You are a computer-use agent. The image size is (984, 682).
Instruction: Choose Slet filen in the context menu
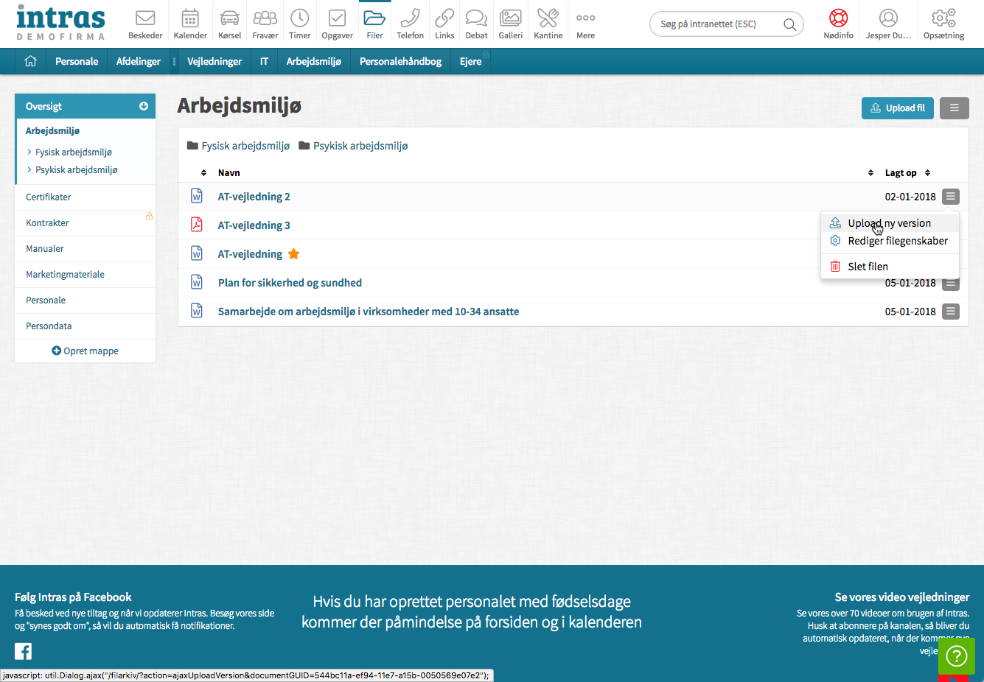(868, 267)
